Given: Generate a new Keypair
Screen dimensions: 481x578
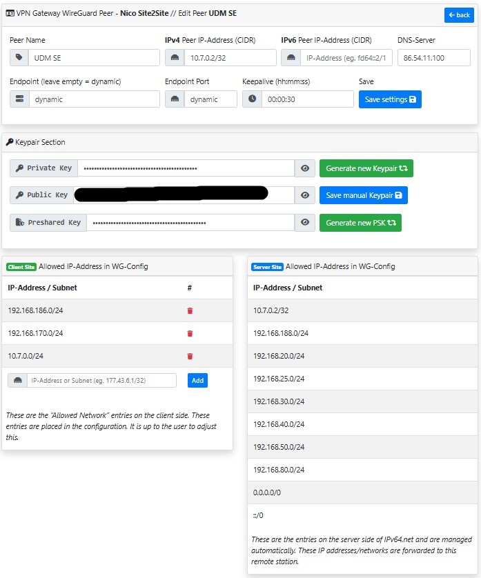Looking at the screenshot, I should point(366,168).
